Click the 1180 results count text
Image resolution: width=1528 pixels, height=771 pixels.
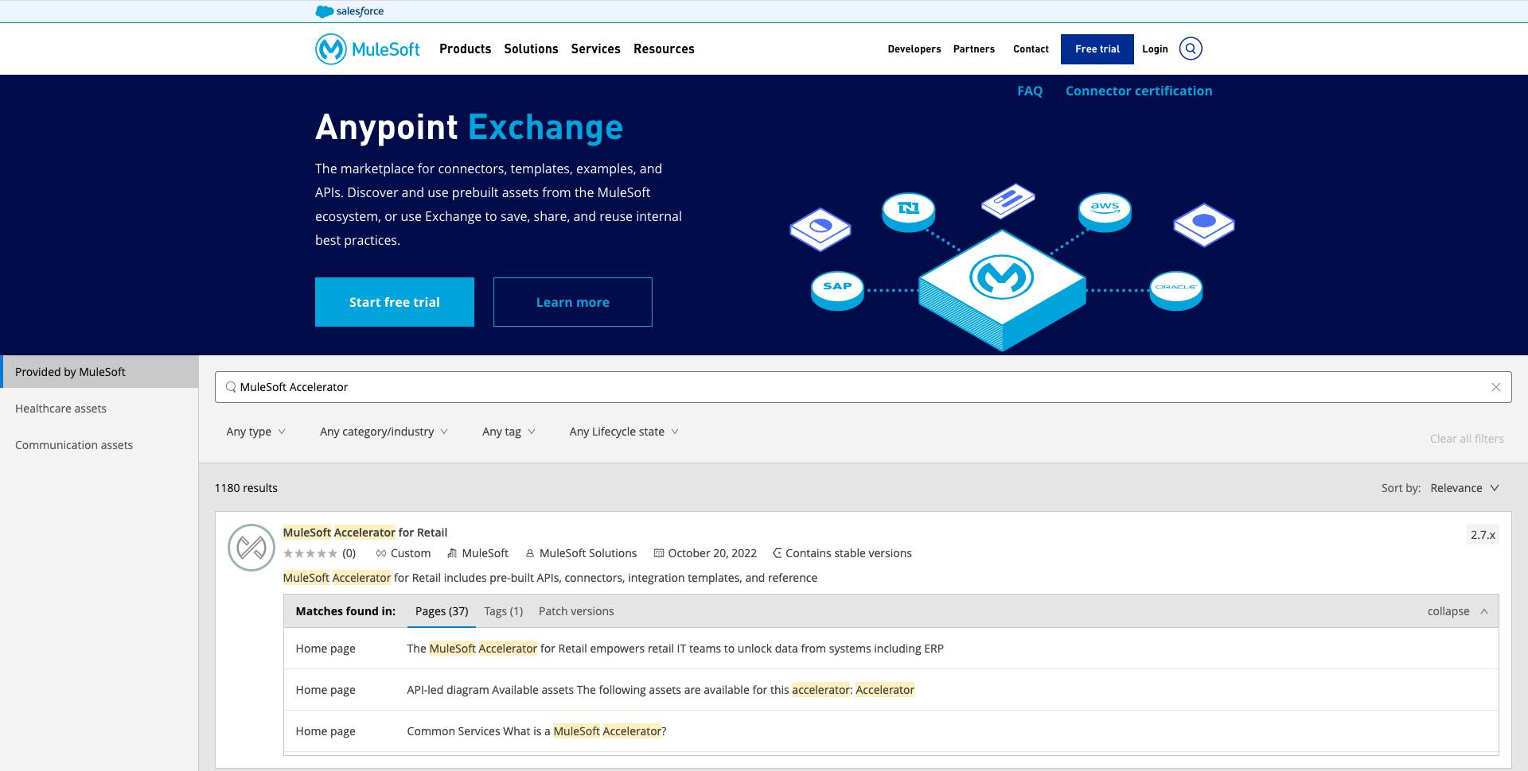point(246,488)
